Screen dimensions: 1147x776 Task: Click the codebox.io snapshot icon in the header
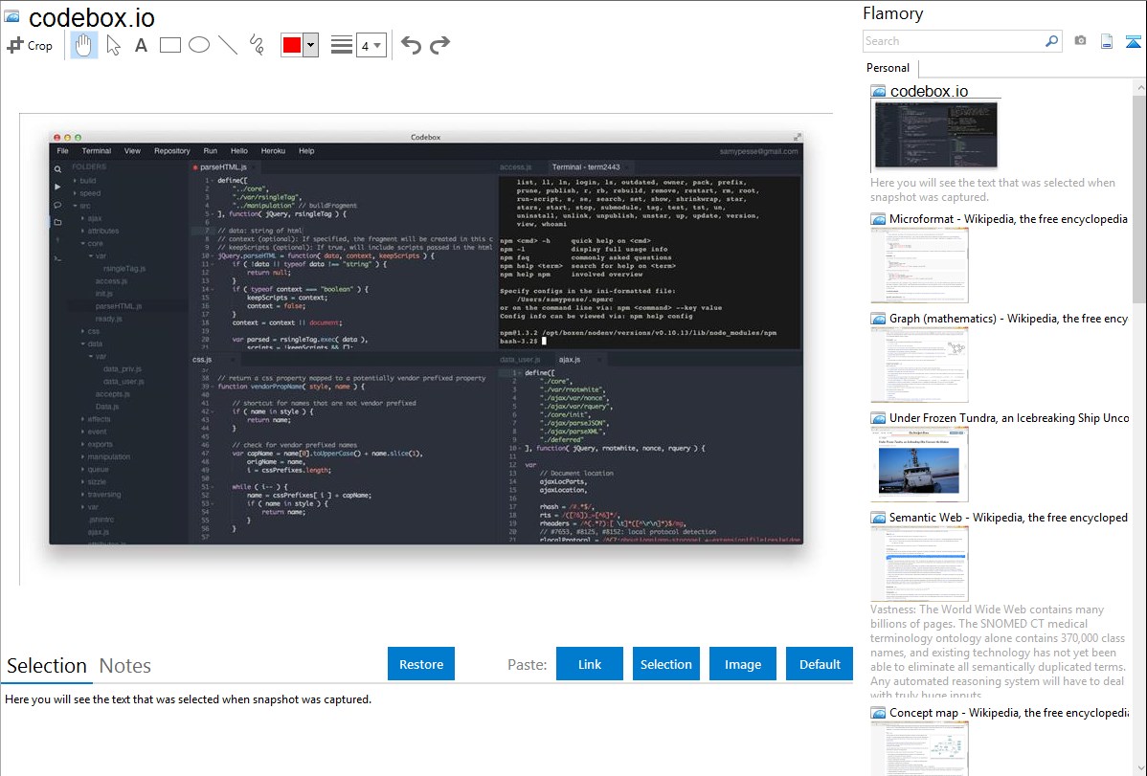[x=11, y=16]
